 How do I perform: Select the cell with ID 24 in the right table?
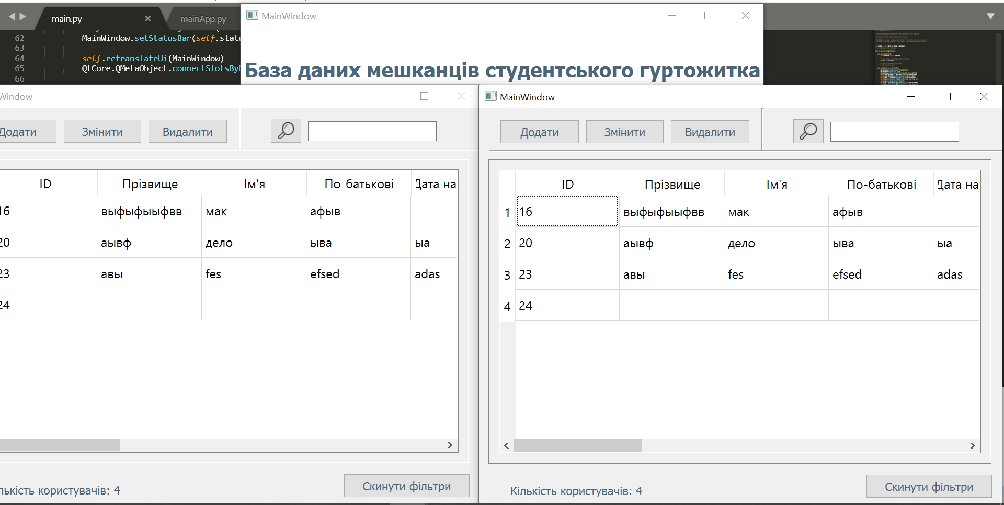tap(567, 306)
